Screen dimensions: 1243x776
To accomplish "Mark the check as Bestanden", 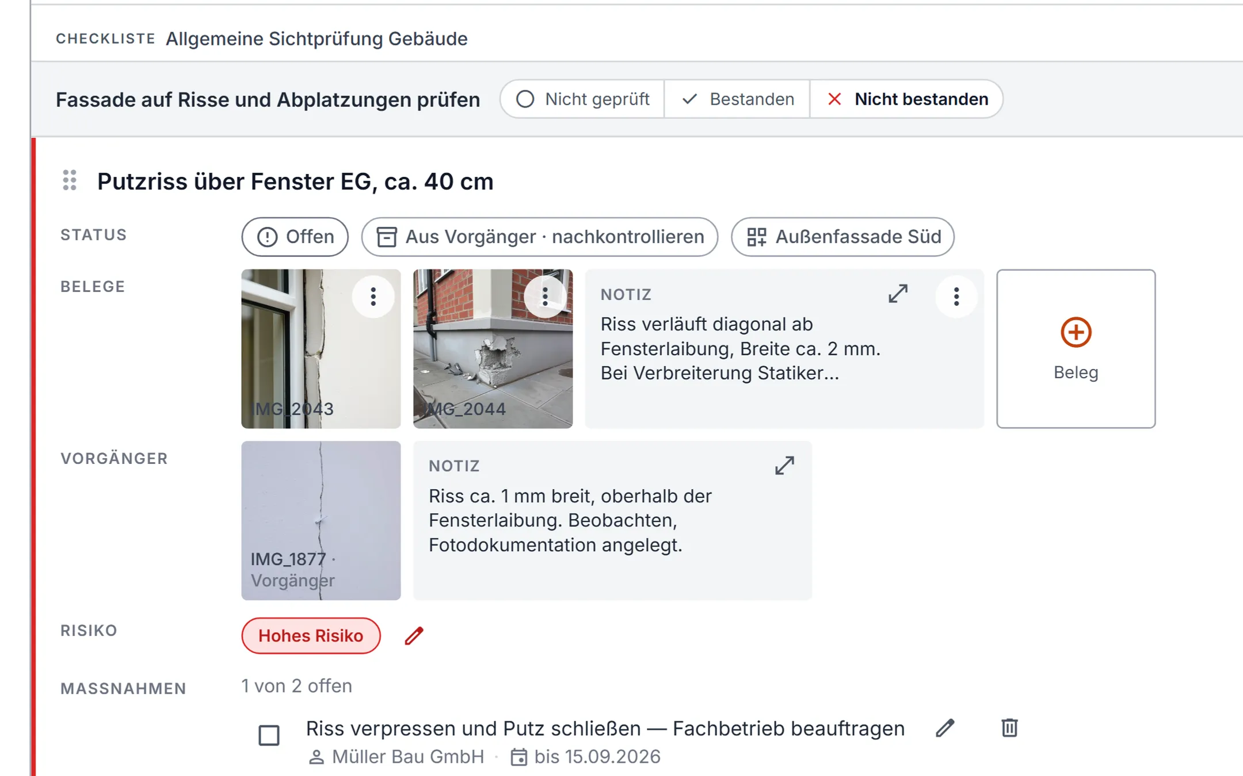I will coord(737,99).
